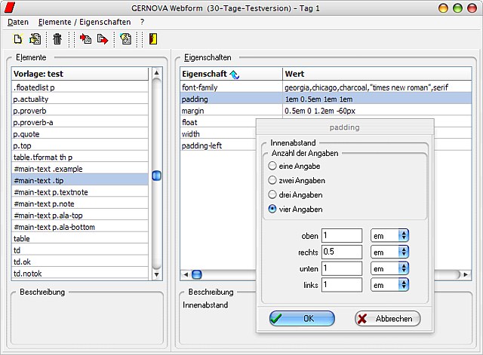Image resolution: width=483 pixels, height=355 pixels.
Task: Select the float property row
Action: [218, 122]
